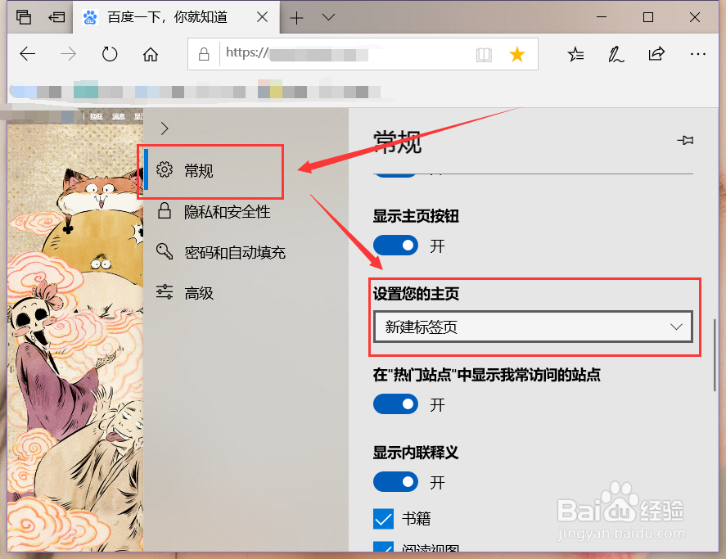The width and height of the screenshot is (726, 559).
Task: Click the Baidu paw tab favicon
Action: (x=90, y=18)
